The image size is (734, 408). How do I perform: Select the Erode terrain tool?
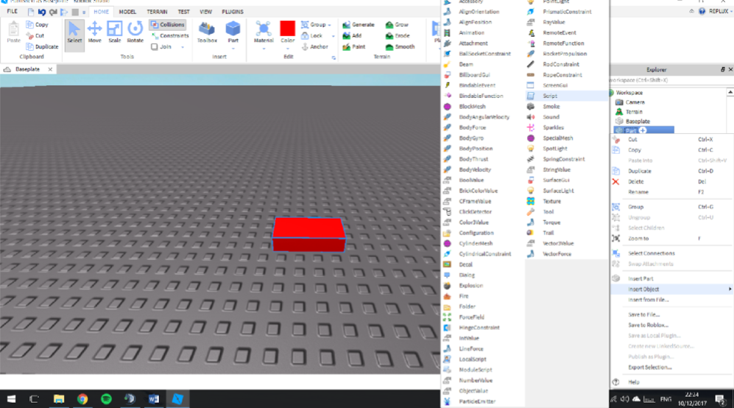(x=397, y=35)
